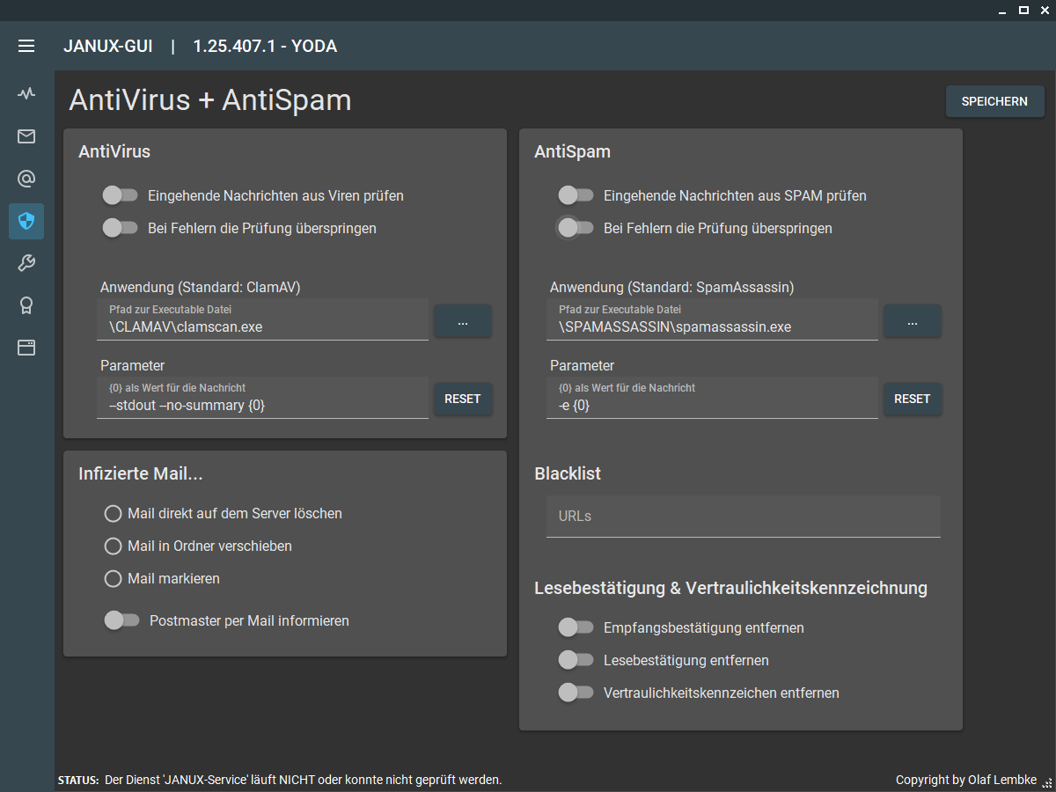Viewport: 1056px width, 792px height.
Task: Click the certificate badge sidebar icon
Action: (x=26, y=305)
